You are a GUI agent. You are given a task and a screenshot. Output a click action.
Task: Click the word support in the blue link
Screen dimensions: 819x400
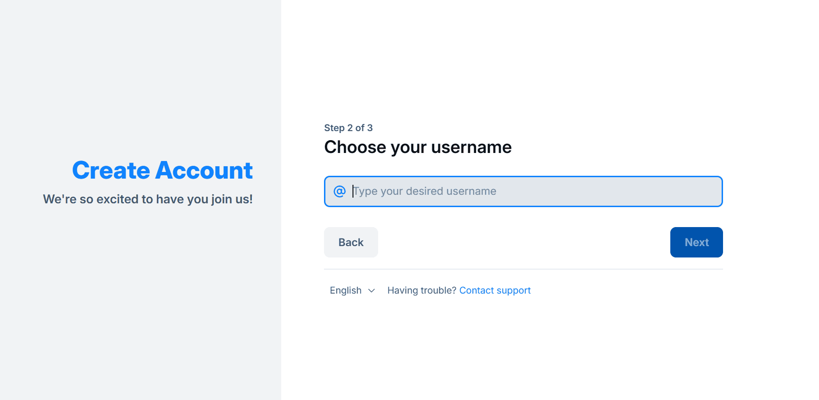[514, 291]
